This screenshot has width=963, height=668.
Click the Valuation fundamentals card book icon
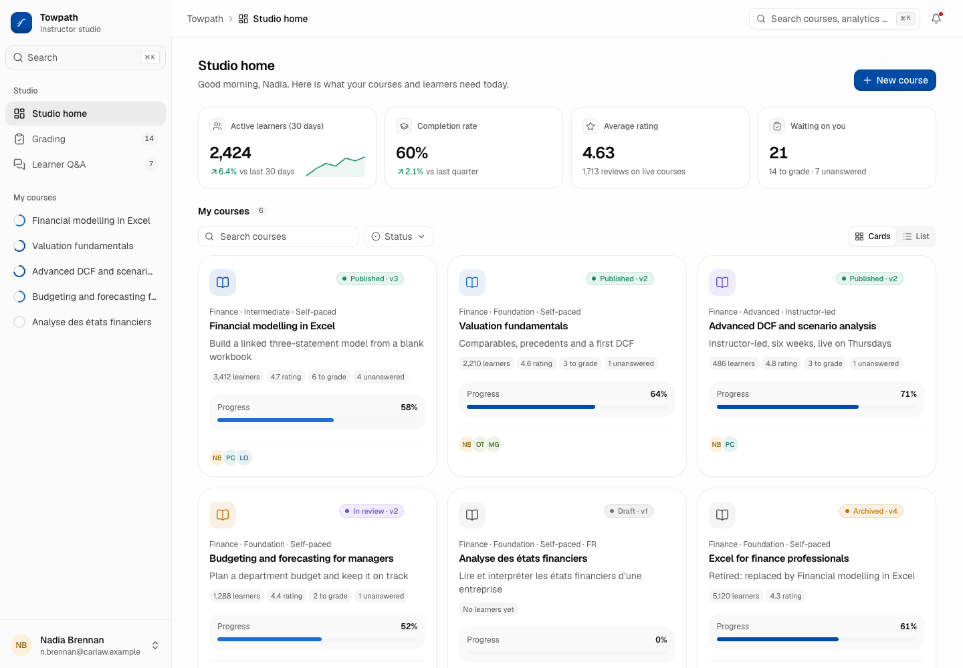[472, 283]
